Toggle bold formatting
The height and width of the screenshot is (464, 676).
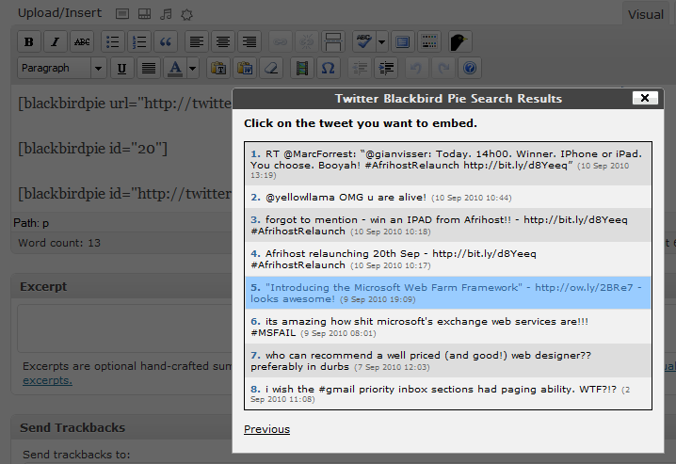click(29, 41)
